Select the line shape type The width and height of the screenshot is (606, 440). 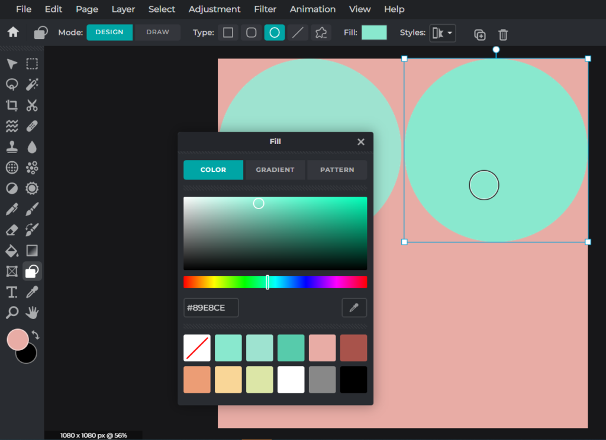297,32
